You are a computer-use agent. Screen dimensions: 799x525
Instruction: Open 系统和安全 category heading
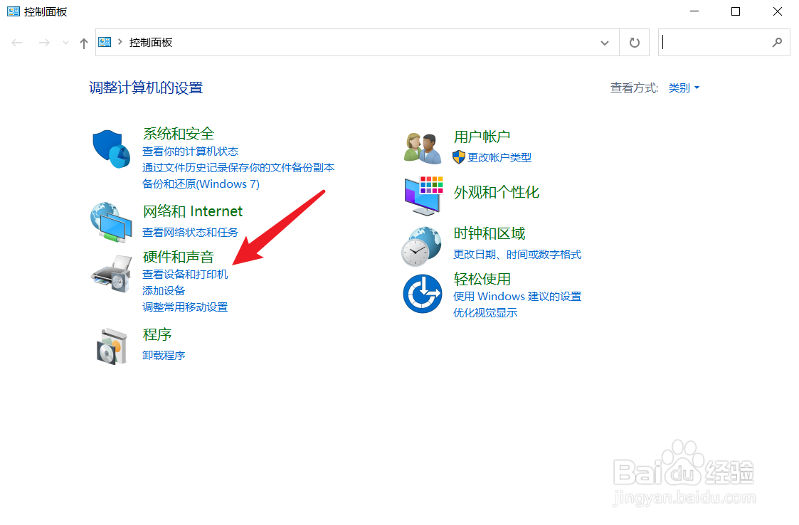(179, 134)
